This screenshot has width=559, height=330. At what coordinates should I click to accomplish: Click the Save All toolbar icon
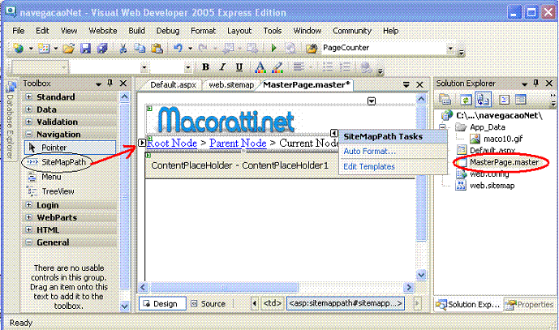click(102, 48)
